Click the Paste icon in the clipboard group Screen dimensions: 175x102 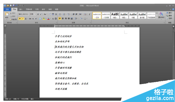point(7,14)
